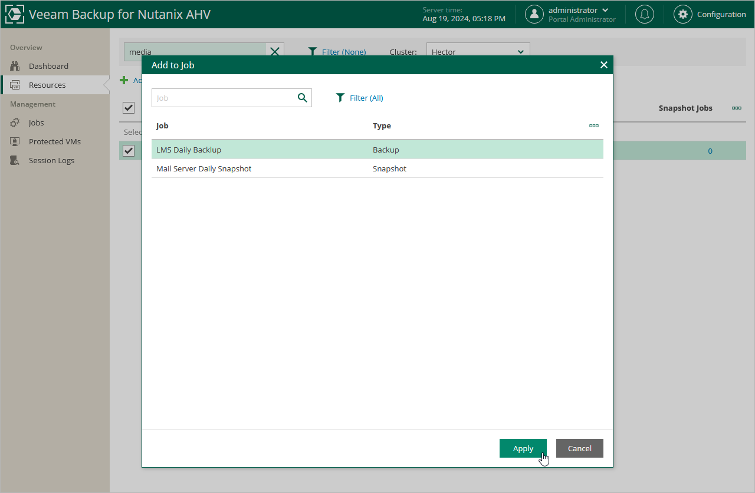Screen dimensions: 755x493
Task: Open the Resources menu item
Action: [47, 85]
